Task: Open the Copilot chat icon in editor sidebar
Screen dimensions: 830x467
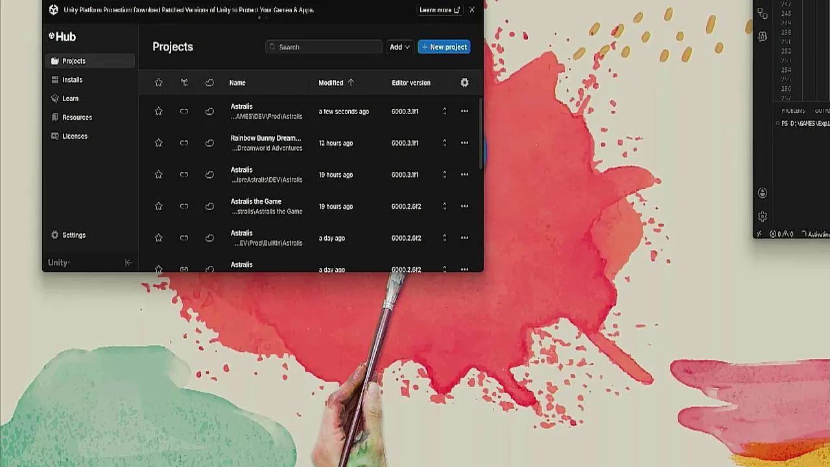Action: pyautogui.click(x=763, y=37)
